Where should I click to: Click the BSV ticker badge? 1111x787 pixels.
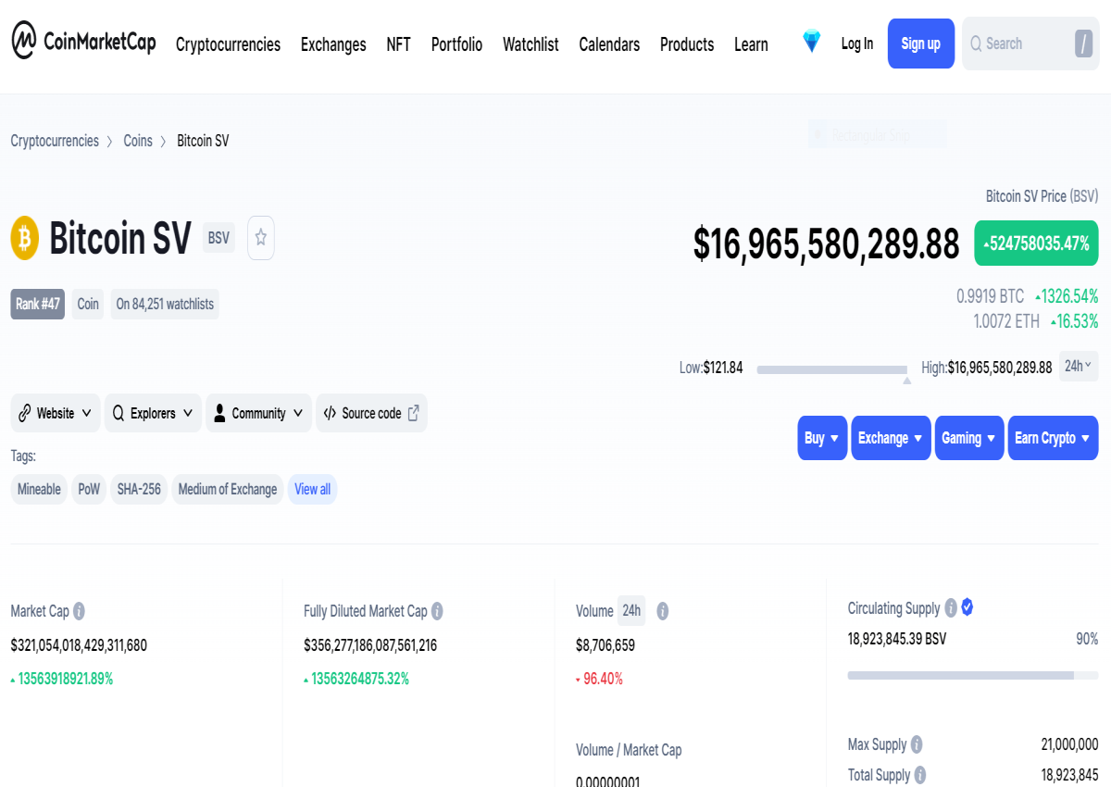[218, 238]
